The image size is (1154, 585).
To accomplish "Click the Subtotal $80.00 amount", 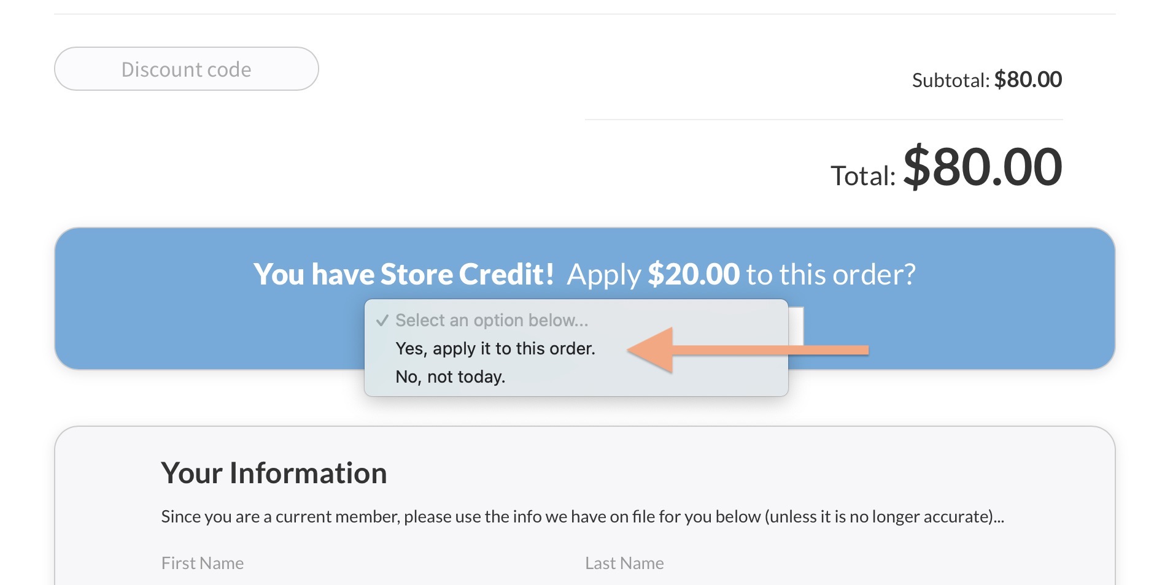I will (1028, 80).
